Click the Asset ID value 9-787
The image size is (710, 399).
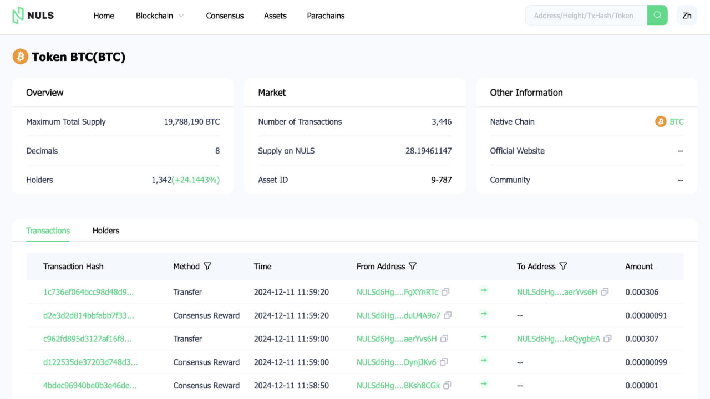coord(442,180)
